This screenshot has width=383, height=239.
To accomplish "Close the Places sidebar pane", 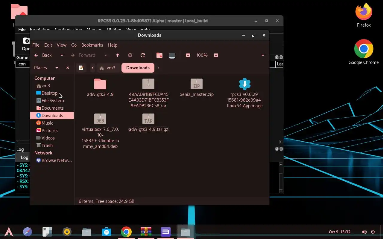I will (x=68, y=68).
